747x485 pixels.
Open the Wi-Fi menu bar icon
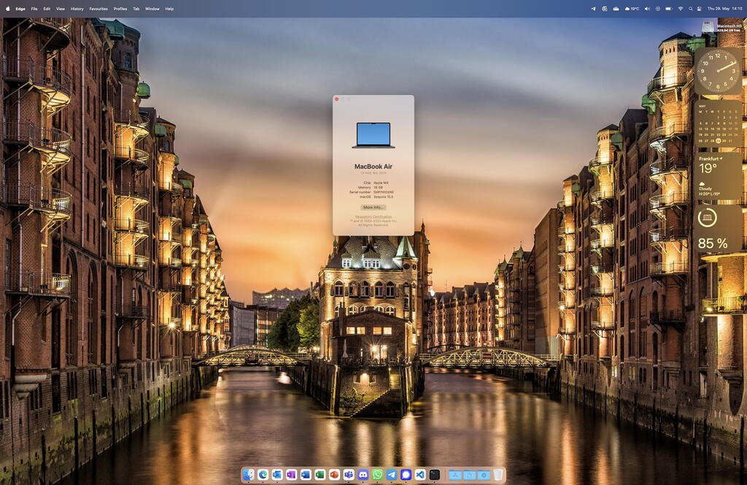[x=681, y=9]
